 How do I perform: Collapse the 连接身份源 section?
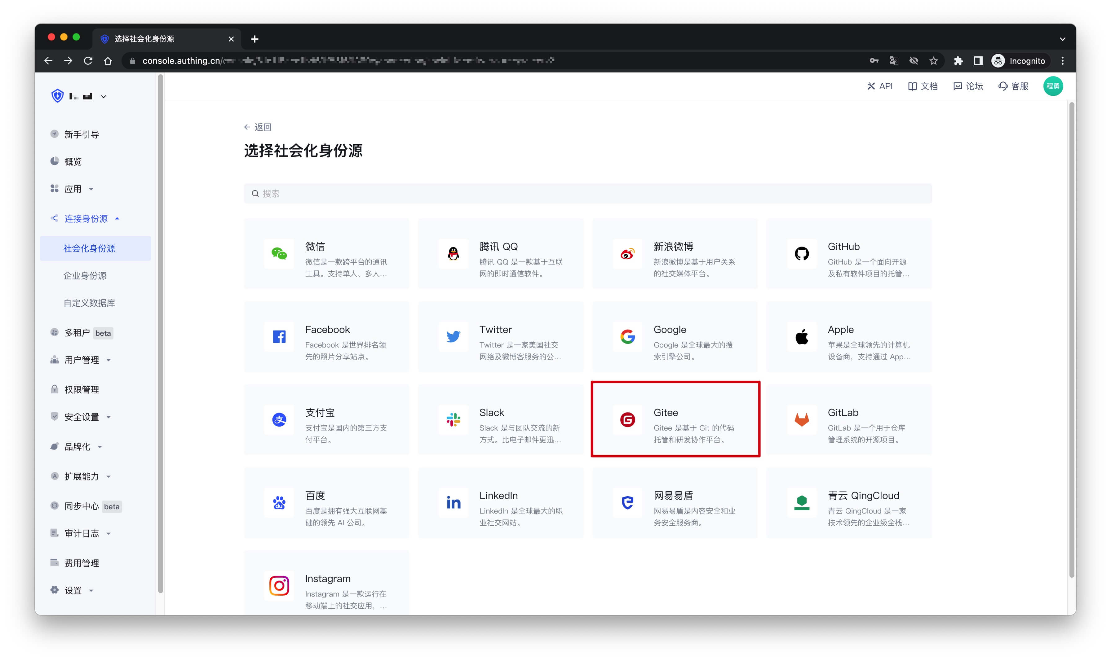[86, 219]
